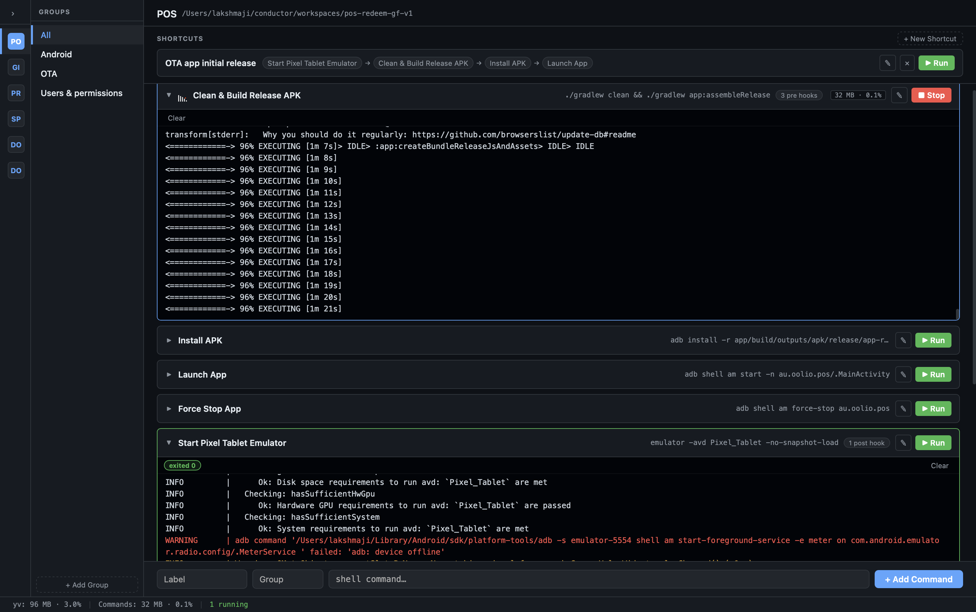Click the Clean & Build Release APK step pill

[423, 63]
